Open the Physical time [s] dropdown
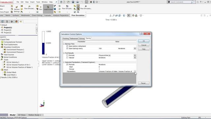This screenshot has height=119, width=211. pyautogui.click(x=135, y=55)
